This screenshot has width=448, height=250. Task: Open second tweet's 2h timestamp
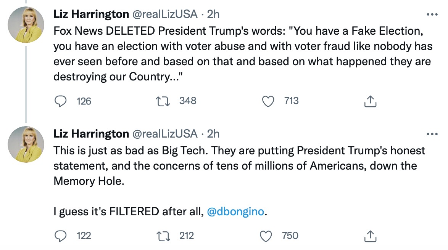pos(213,133)
